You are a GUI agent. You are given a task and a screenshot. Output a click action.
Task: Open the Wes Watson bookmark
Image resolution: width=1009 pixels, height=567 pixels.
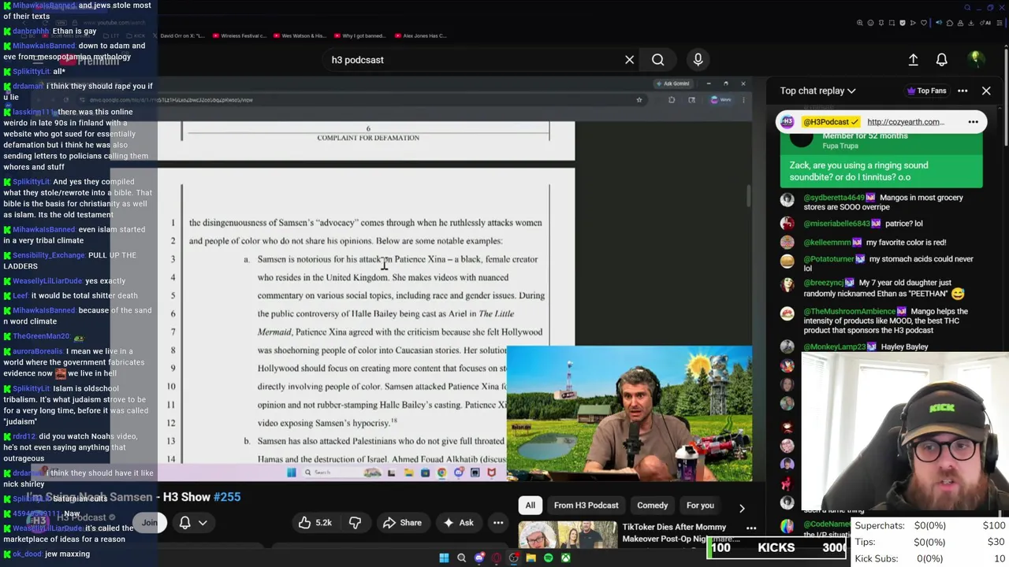301,35
